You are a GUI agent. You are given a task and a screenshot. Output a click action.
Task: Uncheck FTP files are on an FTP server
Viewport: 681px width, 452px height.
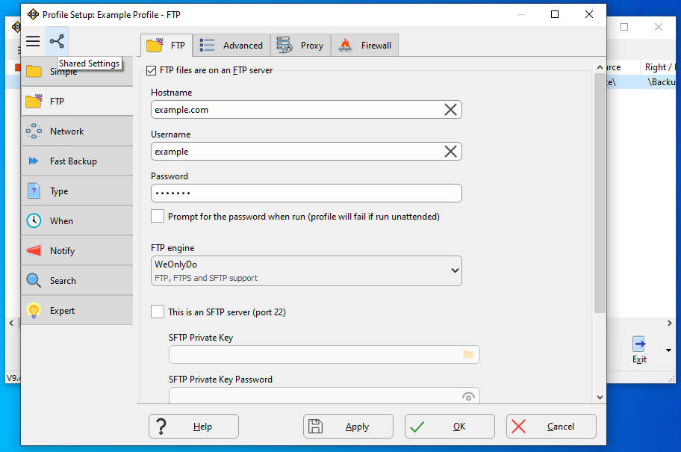(152, 70)
